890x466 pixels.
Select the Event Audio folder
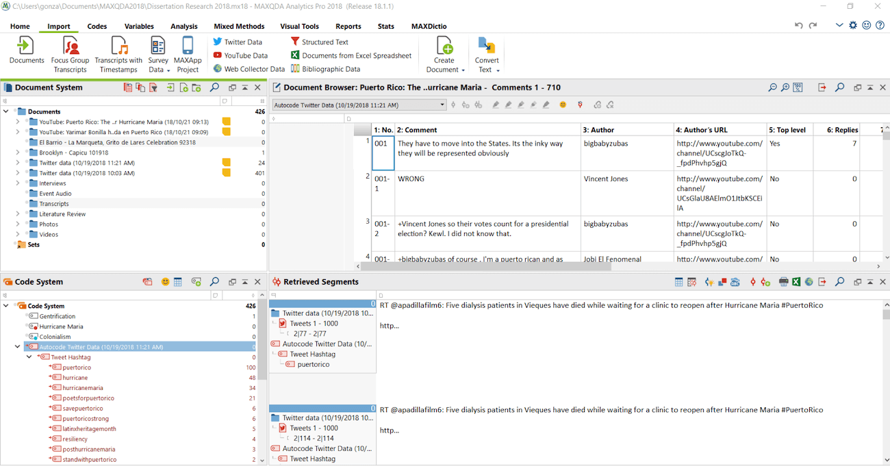pyautogui.click(x=55, y=194)
